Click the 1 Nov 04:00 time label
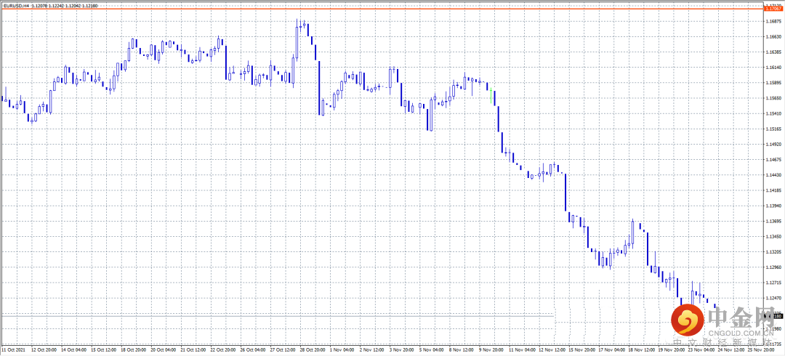This screenshot has width=785, height=356. [343, 350]
